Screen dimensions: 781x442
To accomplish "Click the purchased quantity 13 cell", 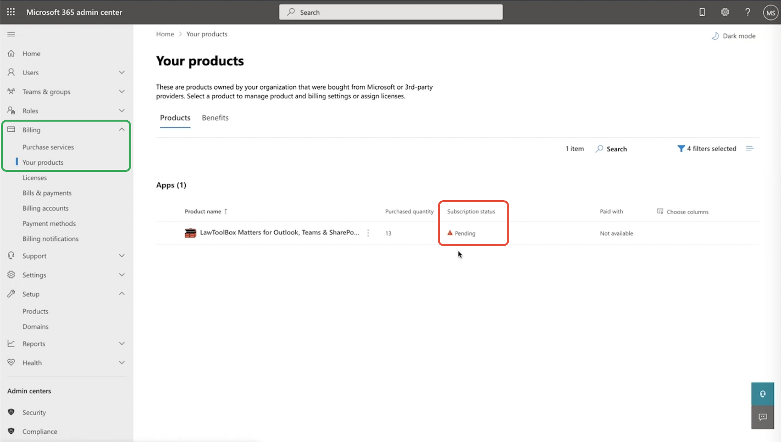I will pos(388,233).
